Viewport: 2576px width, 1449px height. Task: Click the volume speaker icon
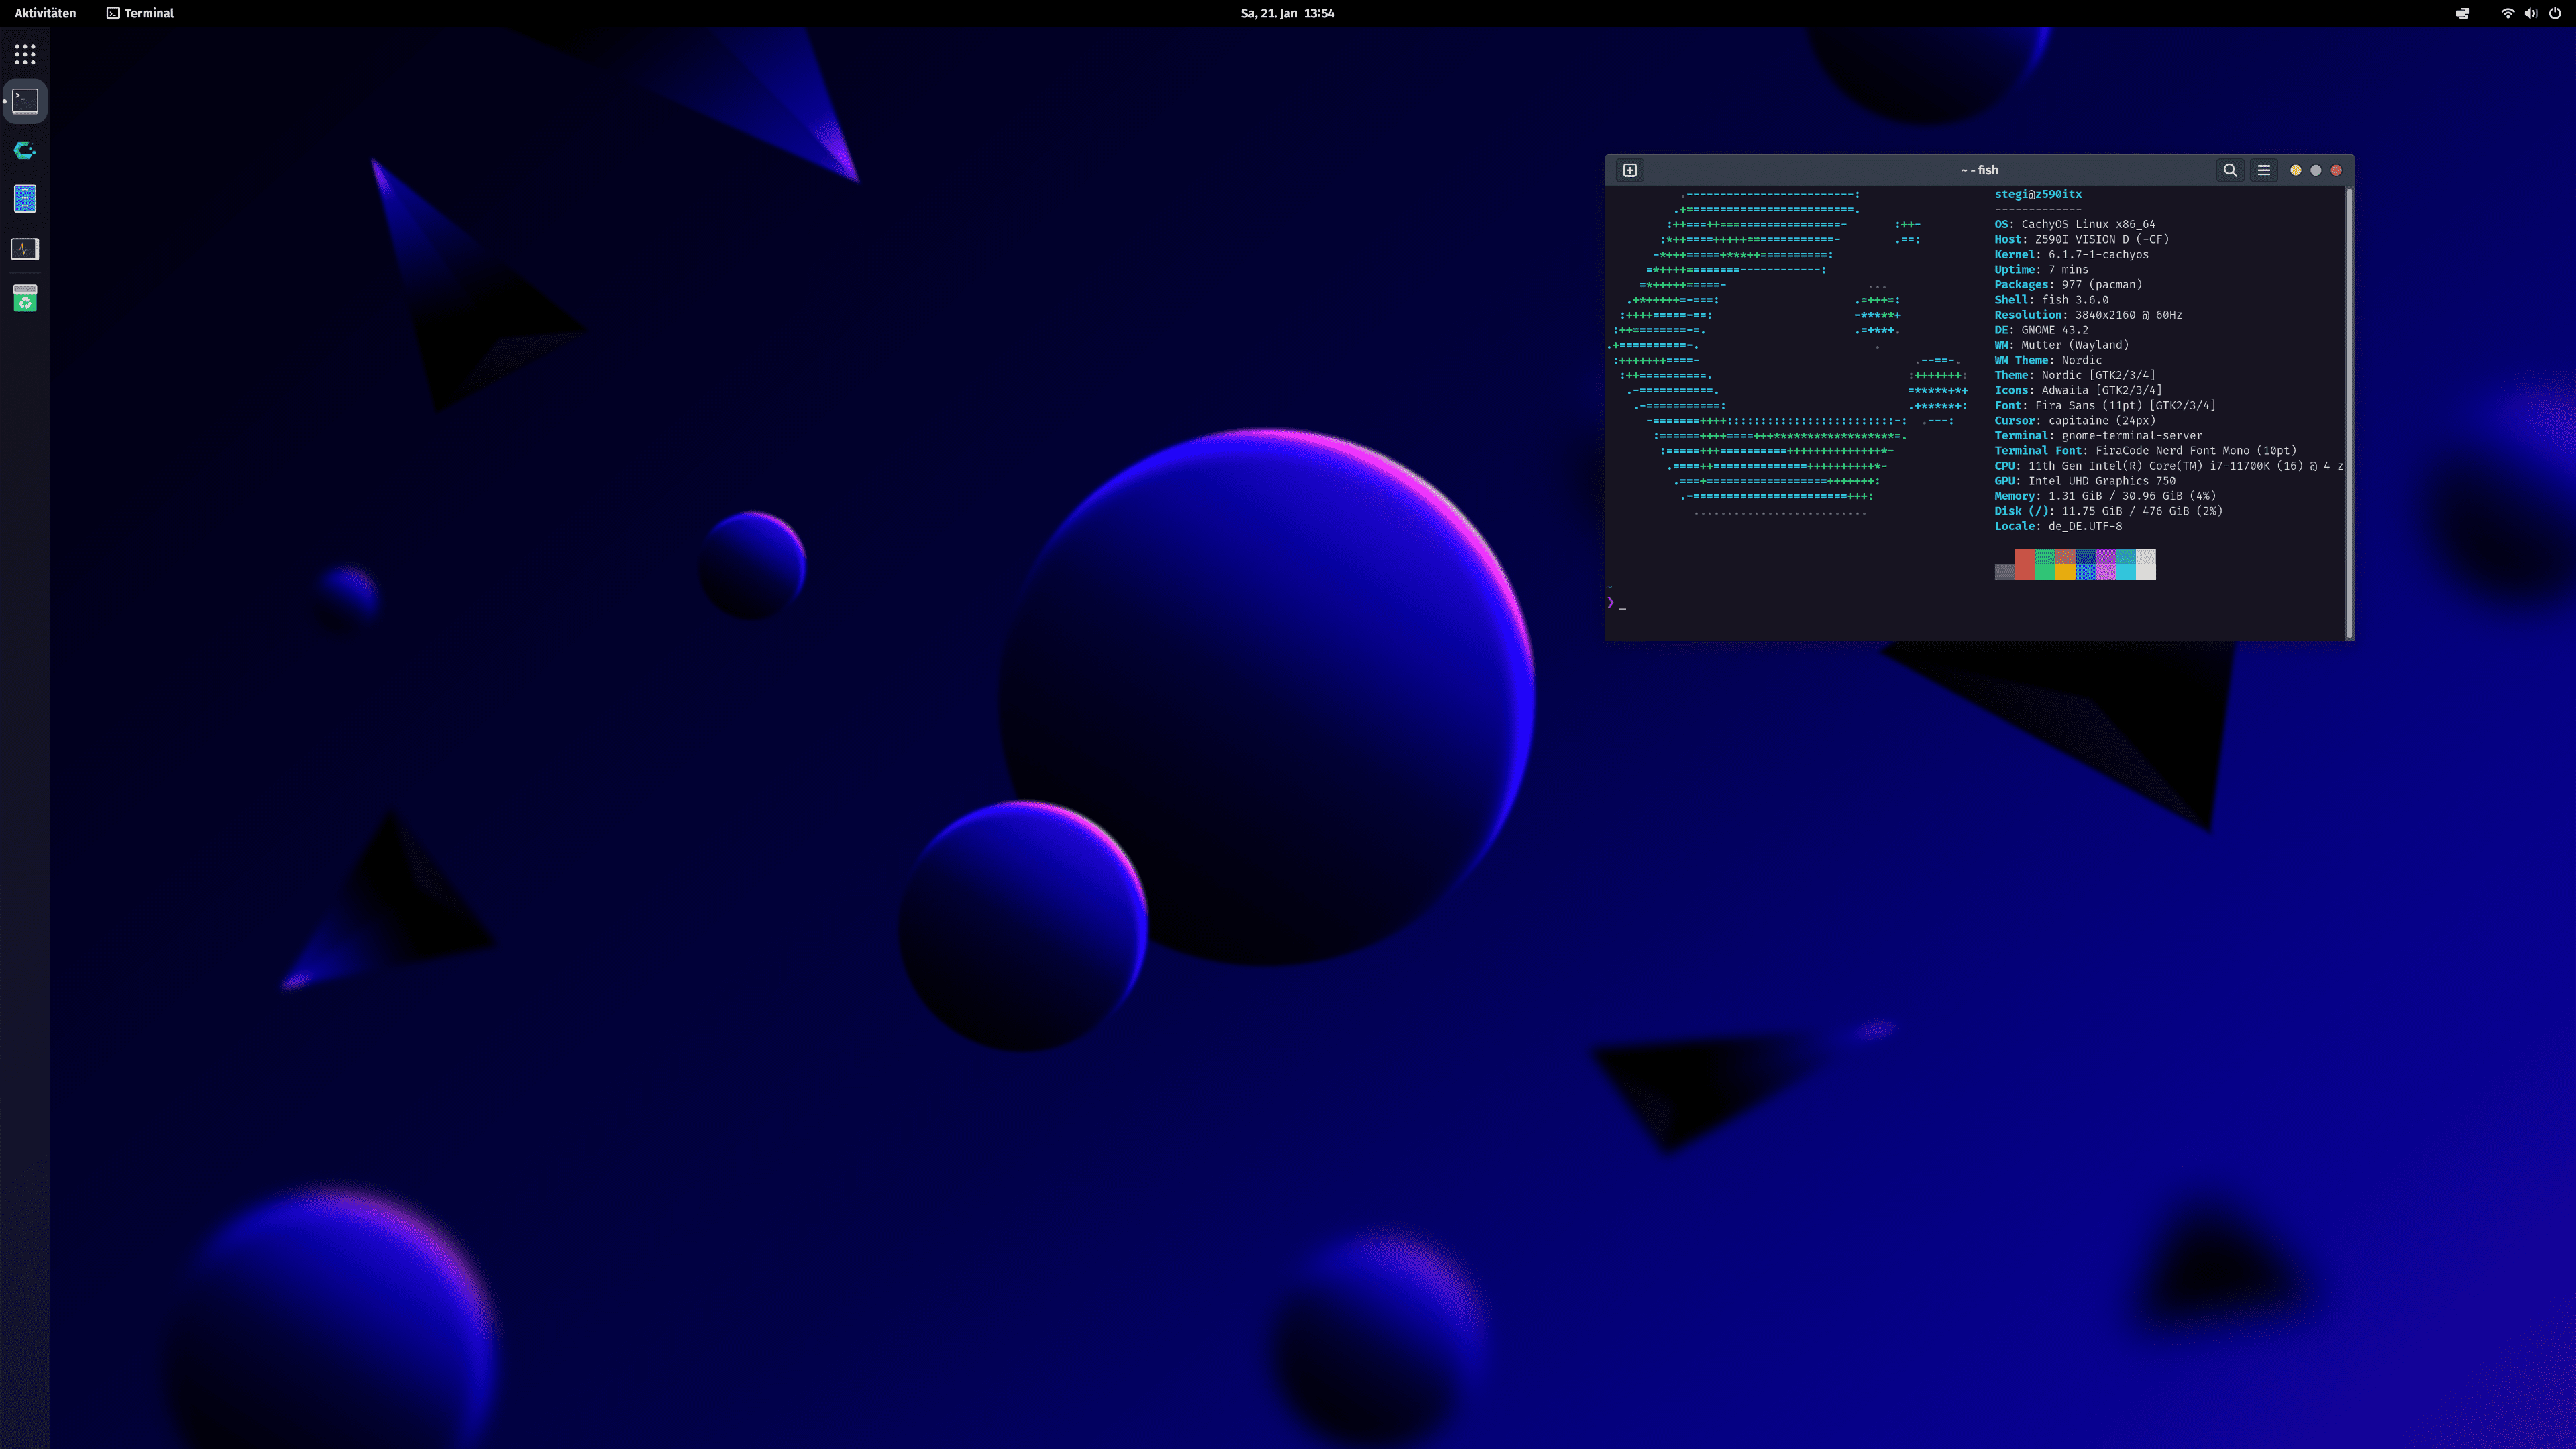tap(2530, 13)
